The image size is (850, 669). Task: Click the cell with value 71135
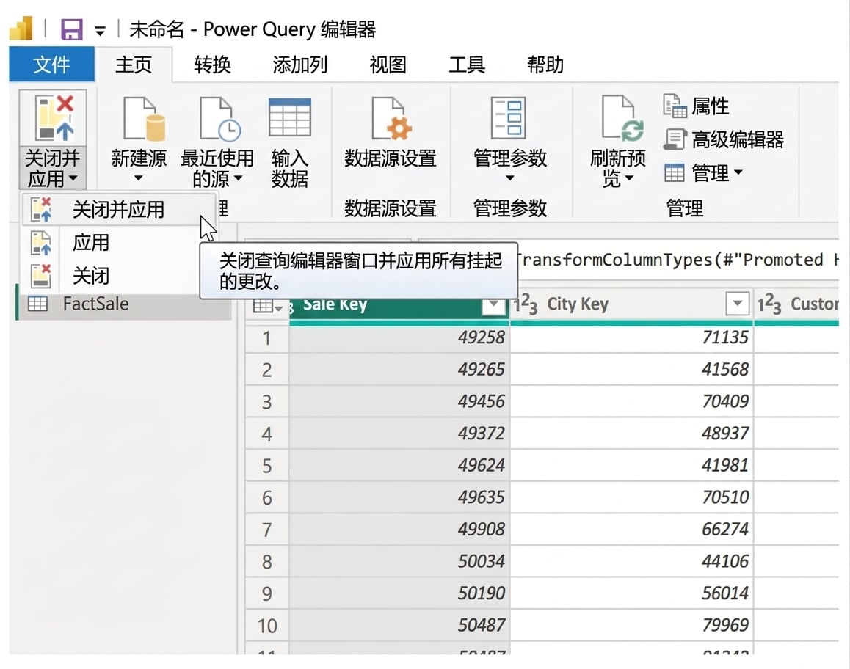631,337
